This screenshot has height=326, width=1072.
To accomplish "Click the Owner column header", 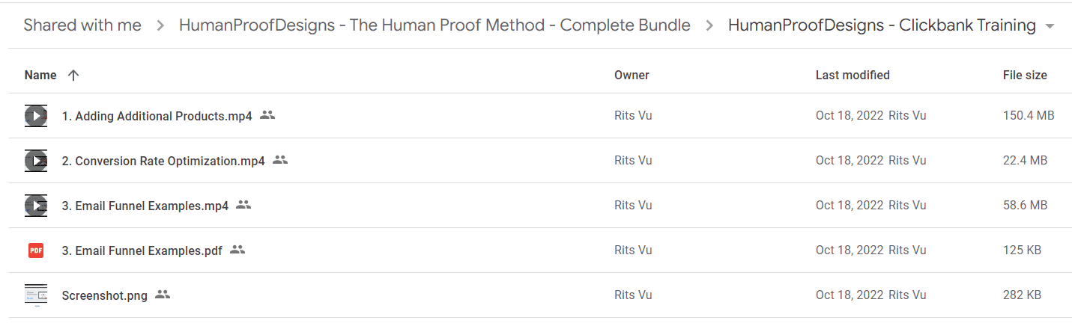I will (x=632, y=75).
